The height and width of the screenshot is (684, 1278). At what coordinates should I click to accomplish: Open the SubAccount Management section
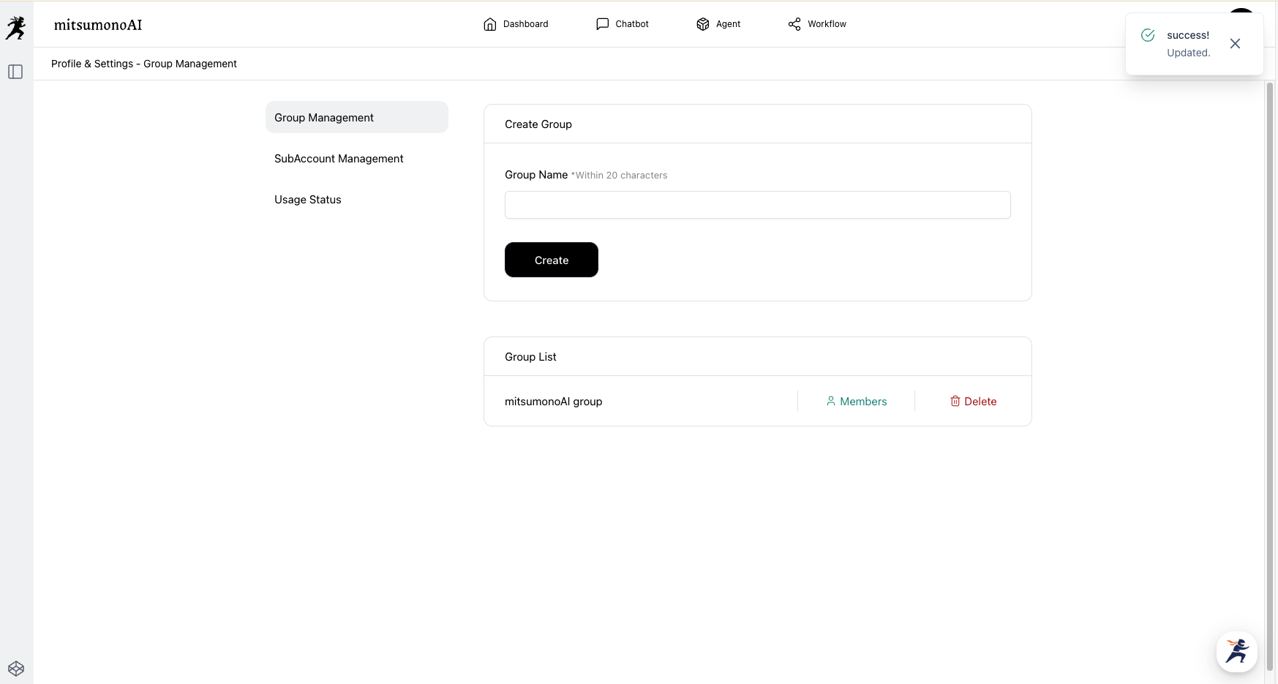click(339, 159)
